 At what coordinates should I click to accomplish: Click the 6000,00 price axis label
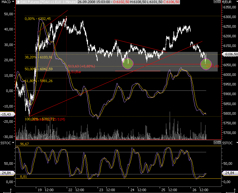click(230, 75)
